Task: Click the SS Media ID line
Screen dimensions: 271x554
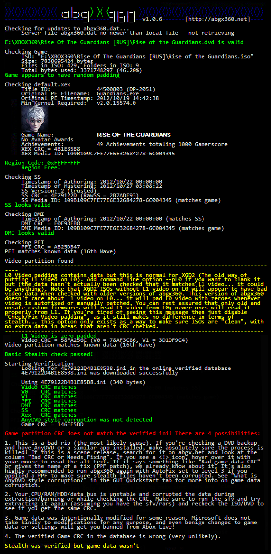Action: pos(121,200)
